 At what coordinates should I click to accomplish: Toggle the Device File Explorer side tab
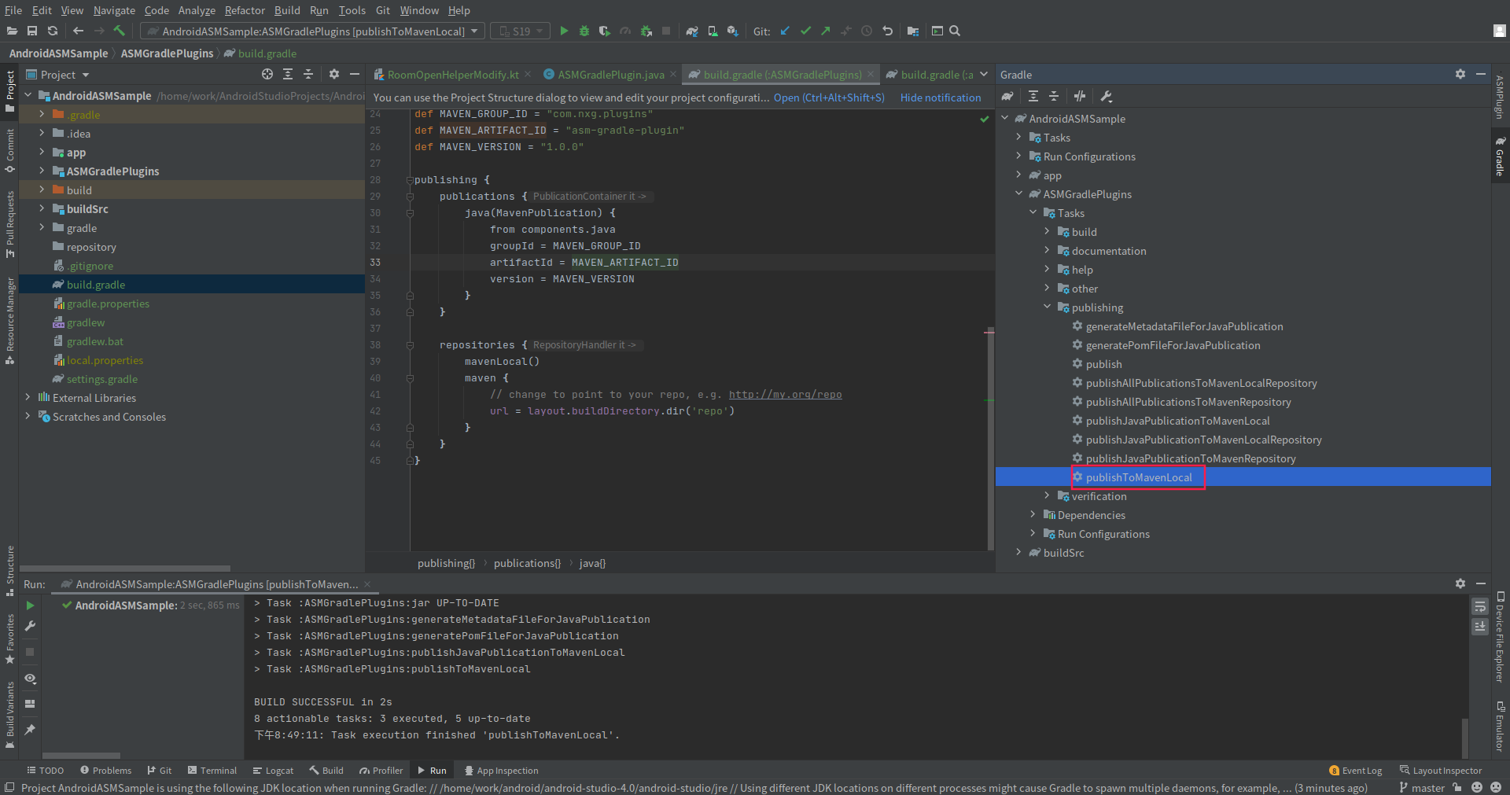point(1500,637)
